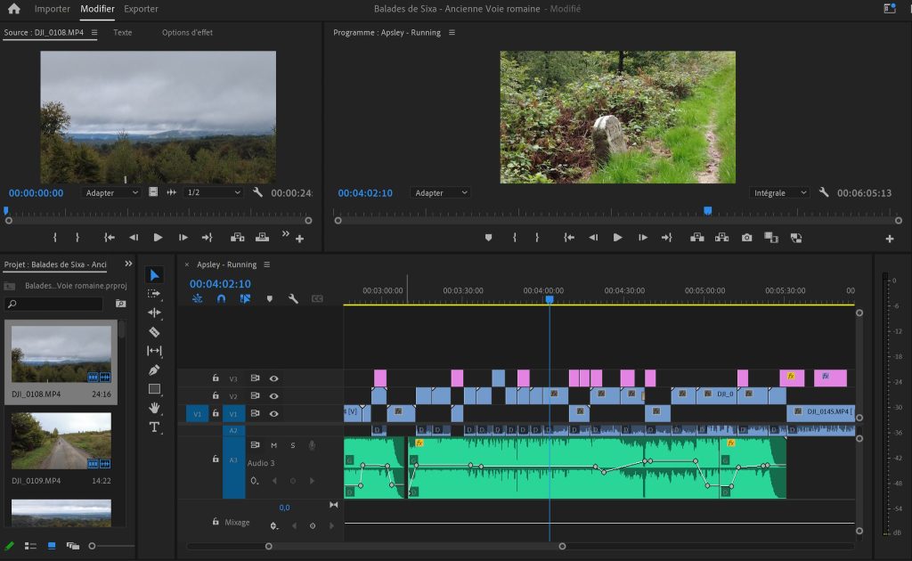Click the Program monitor playhead on scrubber

(707, 211)
